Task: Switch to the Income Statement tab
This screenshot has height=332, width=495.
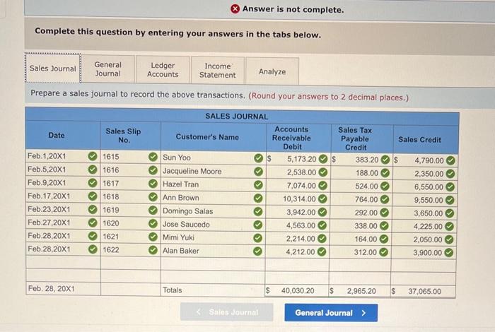Action: tap(218, 71)
